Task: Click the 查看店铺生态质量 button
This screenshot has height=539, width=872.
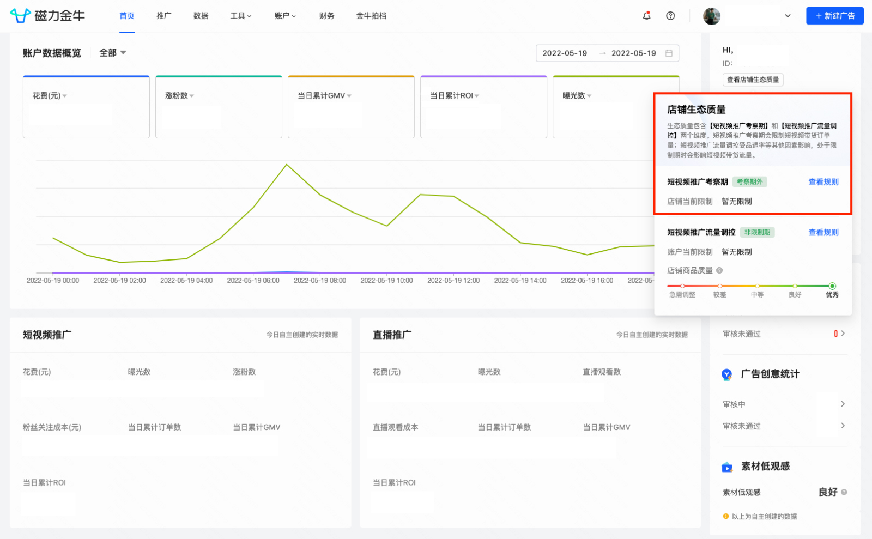Action: pyautogui.click(x=753, y=80)
